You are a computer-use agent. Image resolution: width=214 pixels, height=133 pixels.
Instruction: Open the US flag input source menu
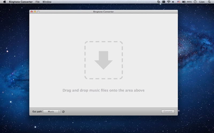click(178, 2)
